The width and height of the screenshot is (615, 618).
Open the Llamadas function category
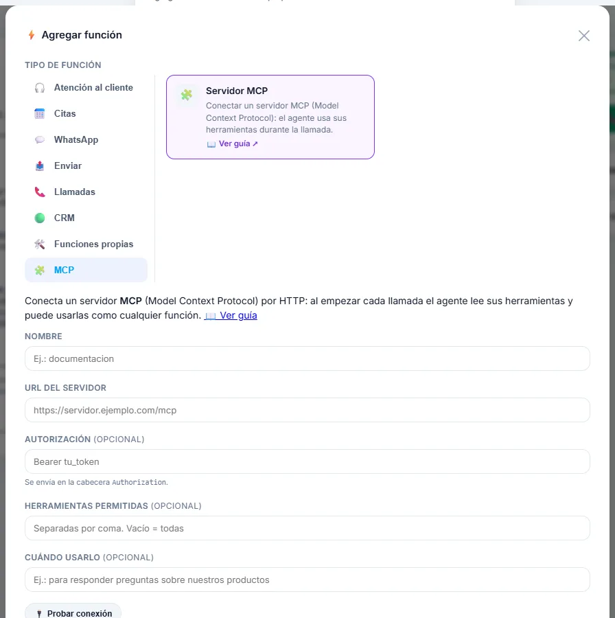[86, 192]
